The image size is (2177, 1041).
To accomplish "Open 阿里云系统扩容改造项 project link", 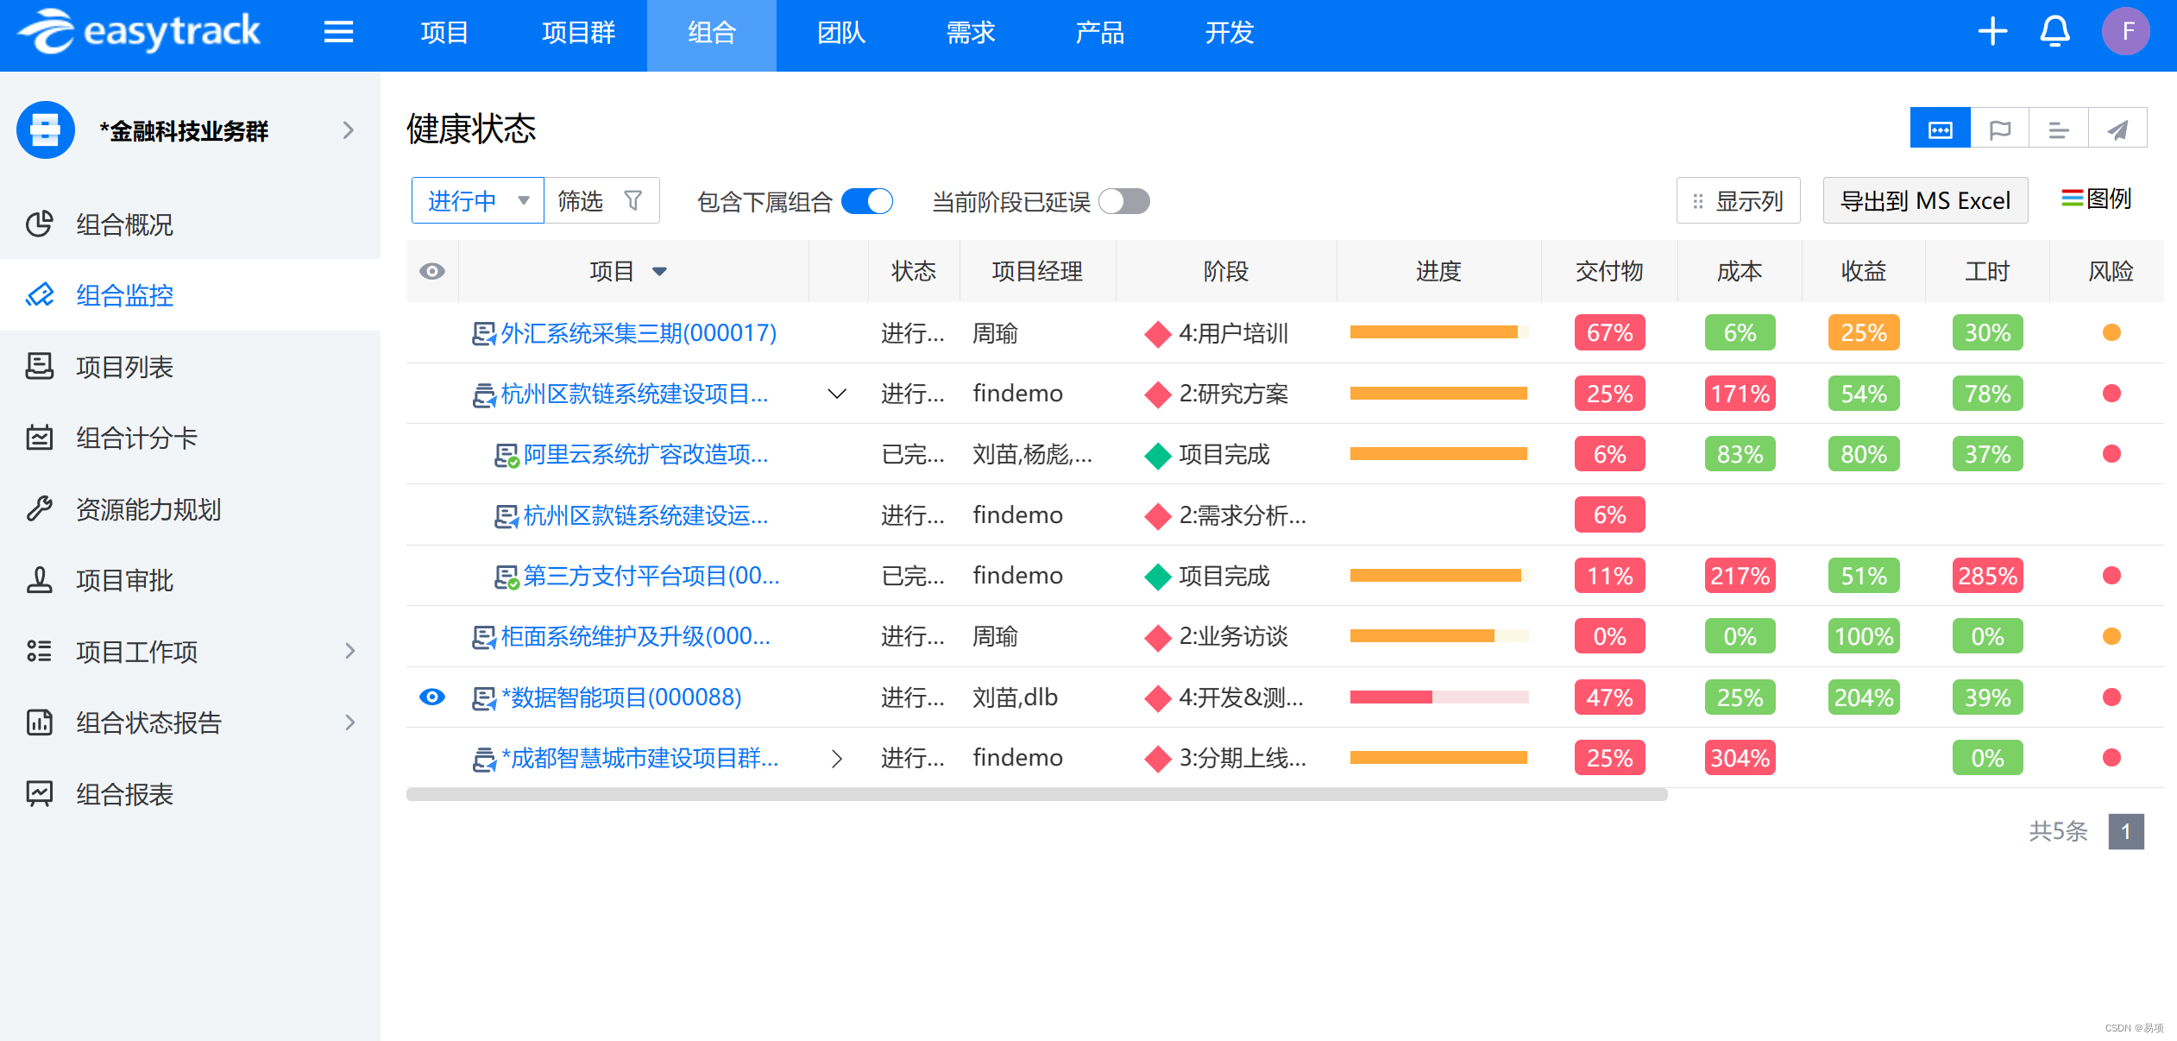I will tap(645, 455).
